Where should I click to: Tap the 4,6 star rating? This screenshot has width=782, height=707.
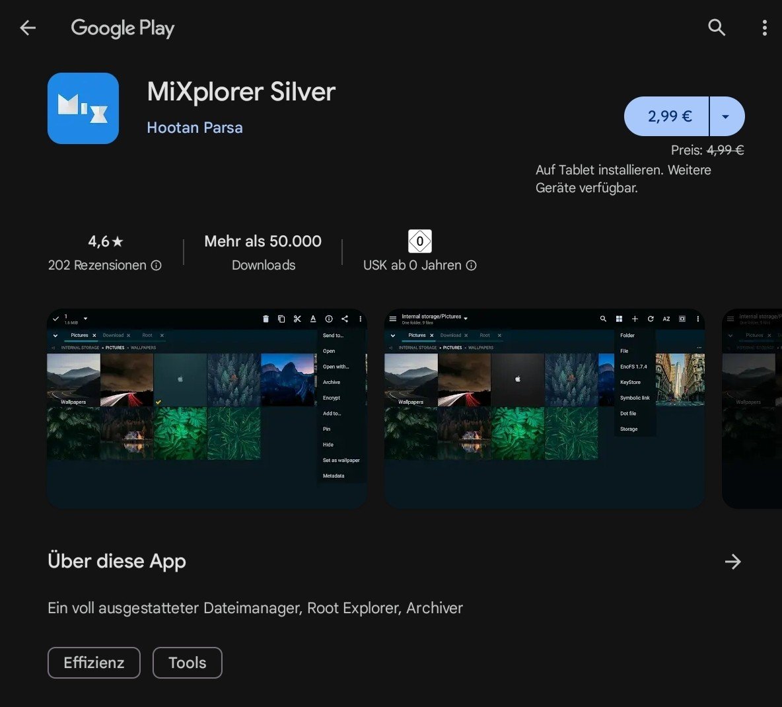tap(105, 241)
